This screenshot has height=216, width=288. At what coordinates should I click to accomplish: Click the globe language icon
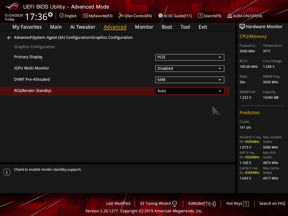[62, 15]
